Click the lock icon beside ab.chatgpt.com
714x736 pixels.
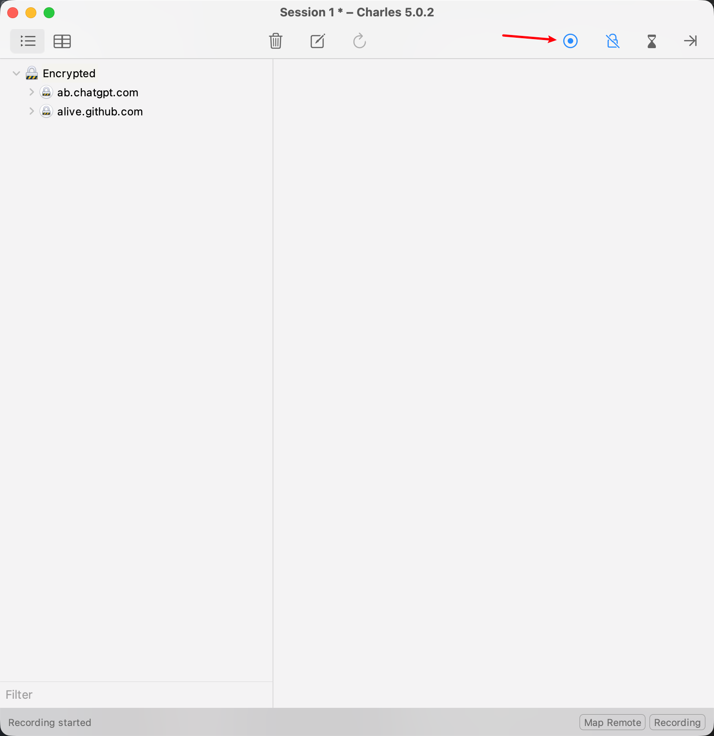pos(46,92)
